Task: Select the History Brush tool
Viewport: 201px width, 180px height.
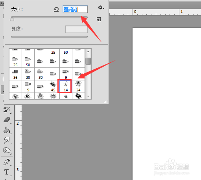Action: pos(7,109)
